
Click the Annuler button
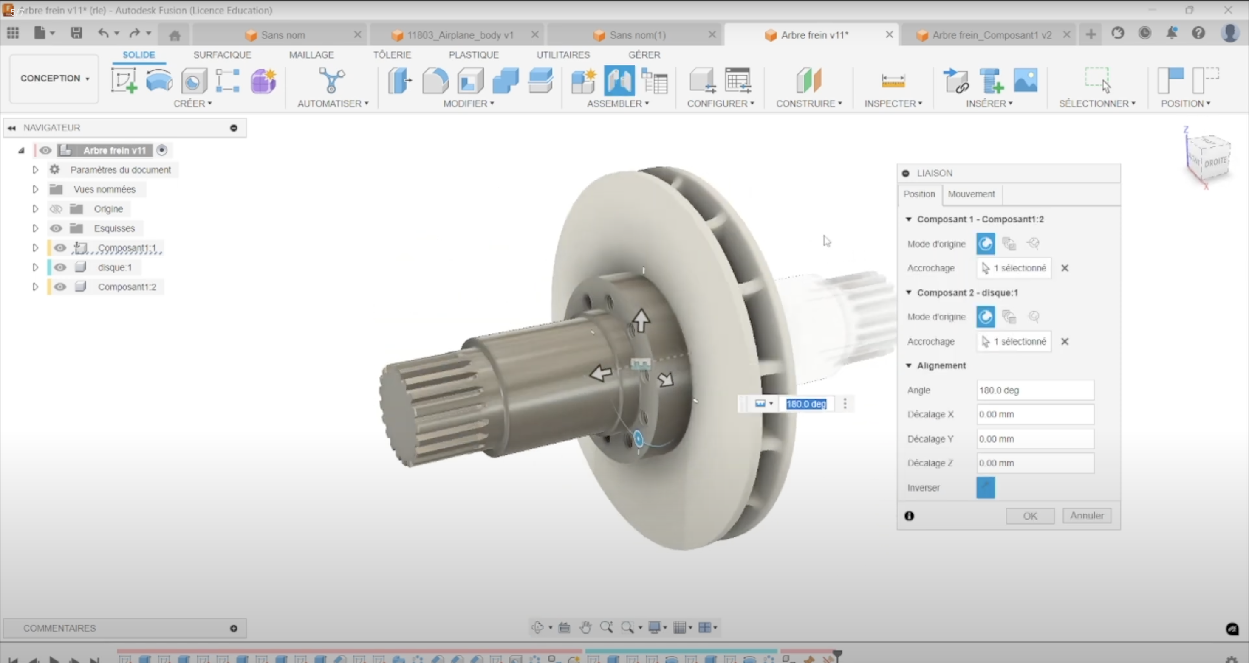tap(1087, 515)
